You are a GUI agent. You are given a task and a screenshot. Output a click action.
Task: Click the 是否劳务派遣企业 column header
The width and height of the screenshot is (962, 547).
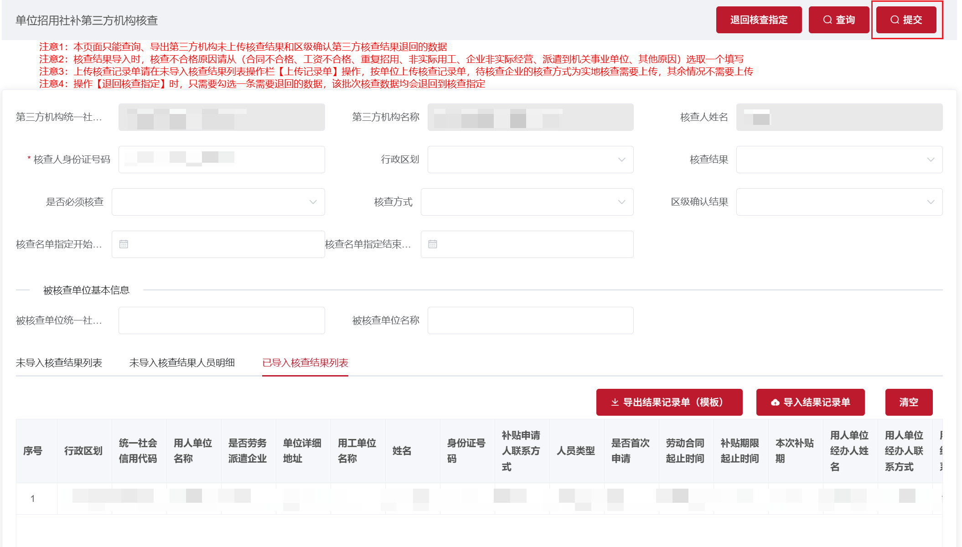click(x=248, y=451)
